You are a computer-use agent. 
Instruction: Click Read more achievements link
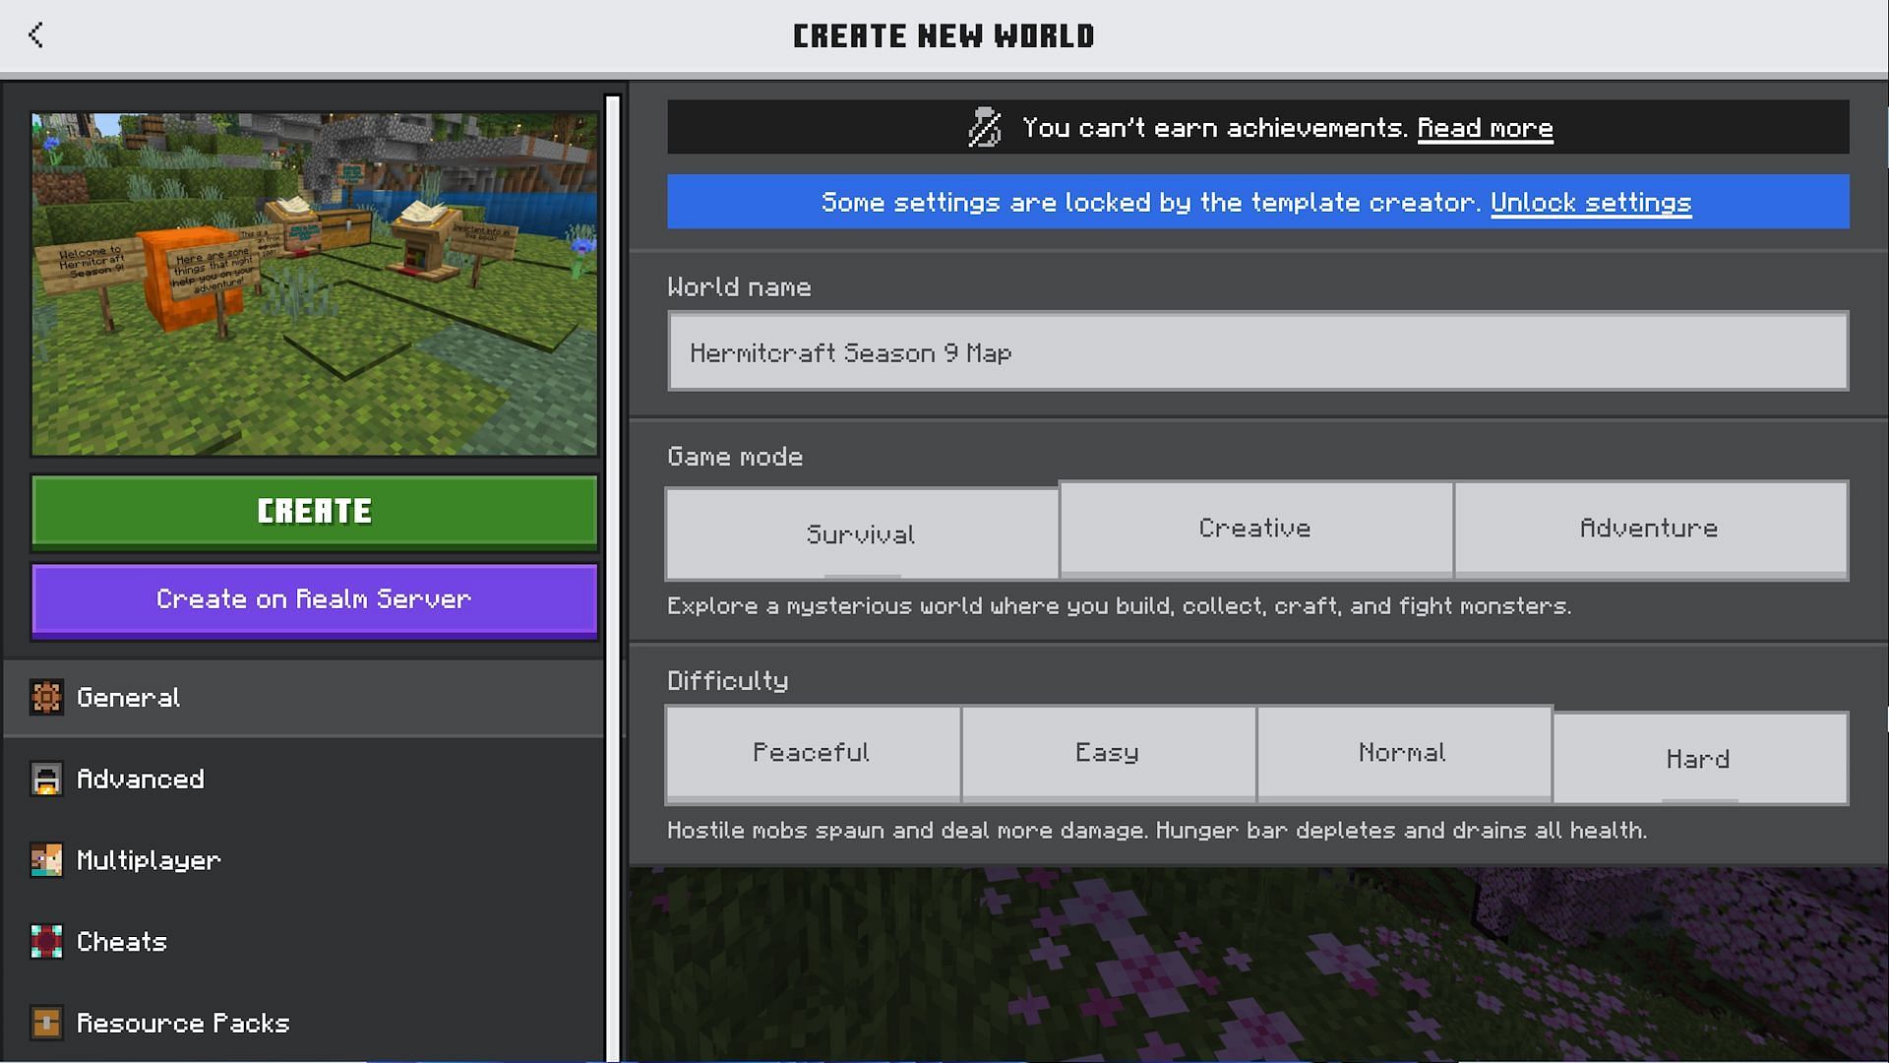tap(1486, 126)
